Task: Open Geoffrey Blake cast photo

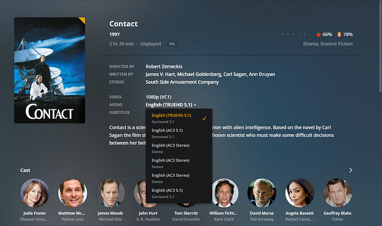Action: click(337, 193)
